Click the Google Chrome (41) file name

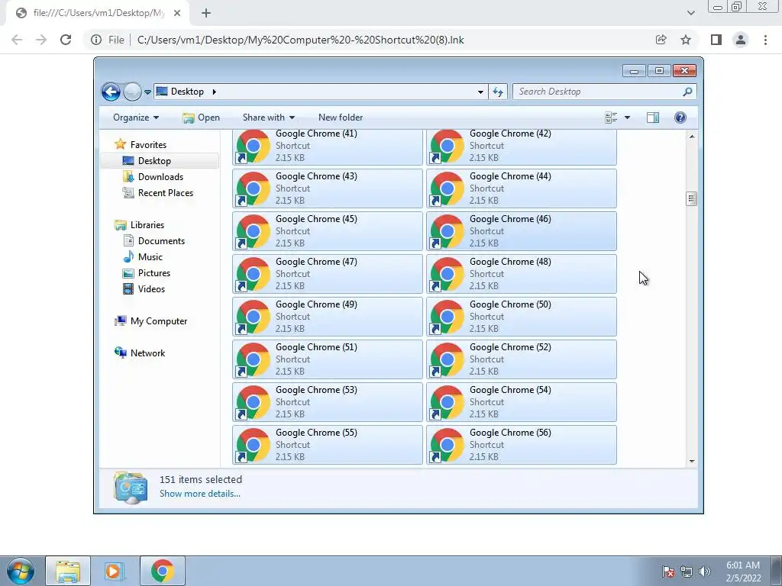316,134
